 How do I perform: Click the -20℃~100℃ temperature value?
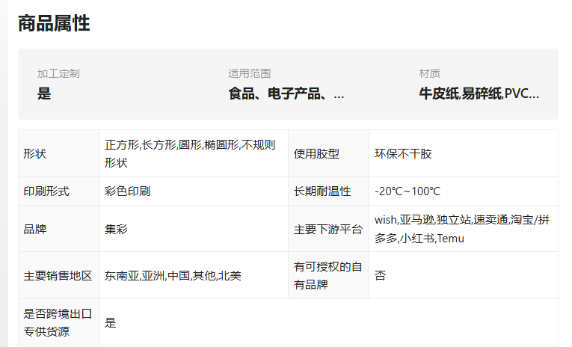408,191
